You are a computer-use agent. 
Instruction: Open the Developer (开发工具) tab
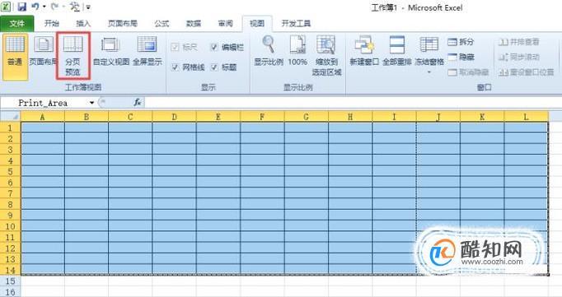pyautogui.click(x=296, y=24)
